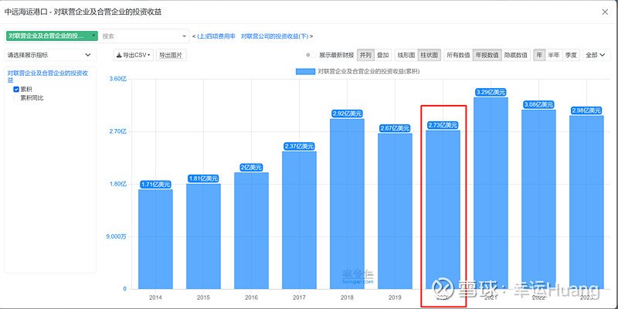Click the 搜索 search input field
618x309 pixels.
click(x=140, y=36)
